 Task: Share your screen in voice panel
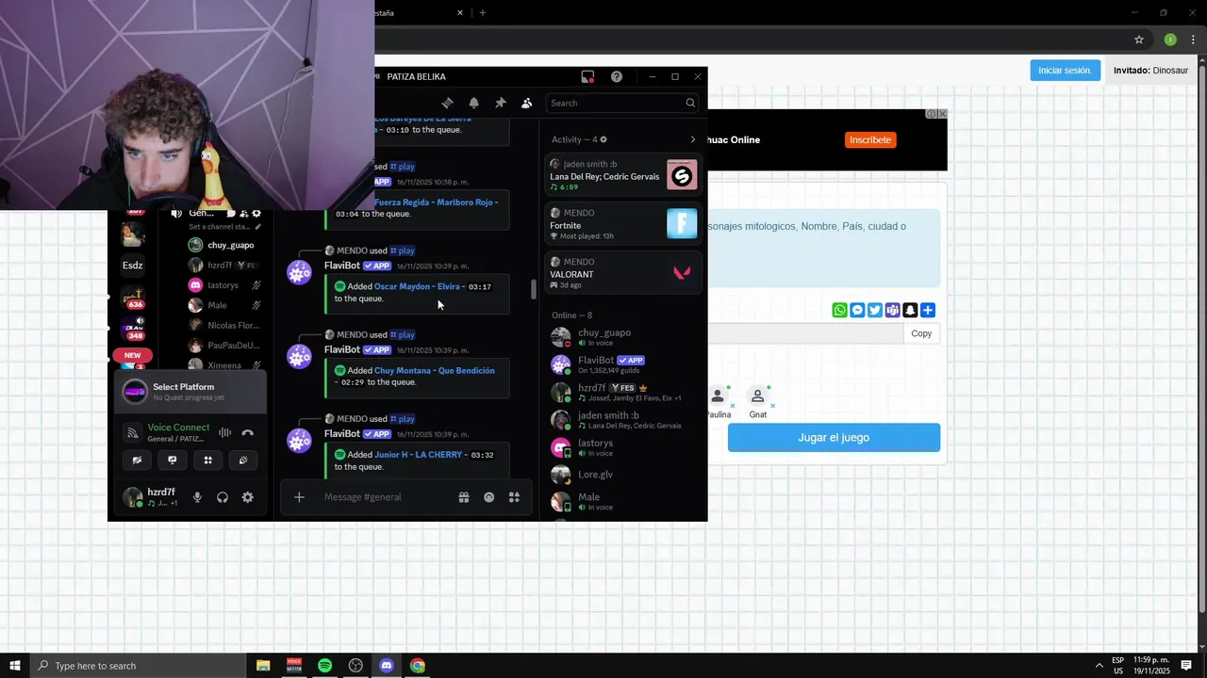(x=172, y=460)
